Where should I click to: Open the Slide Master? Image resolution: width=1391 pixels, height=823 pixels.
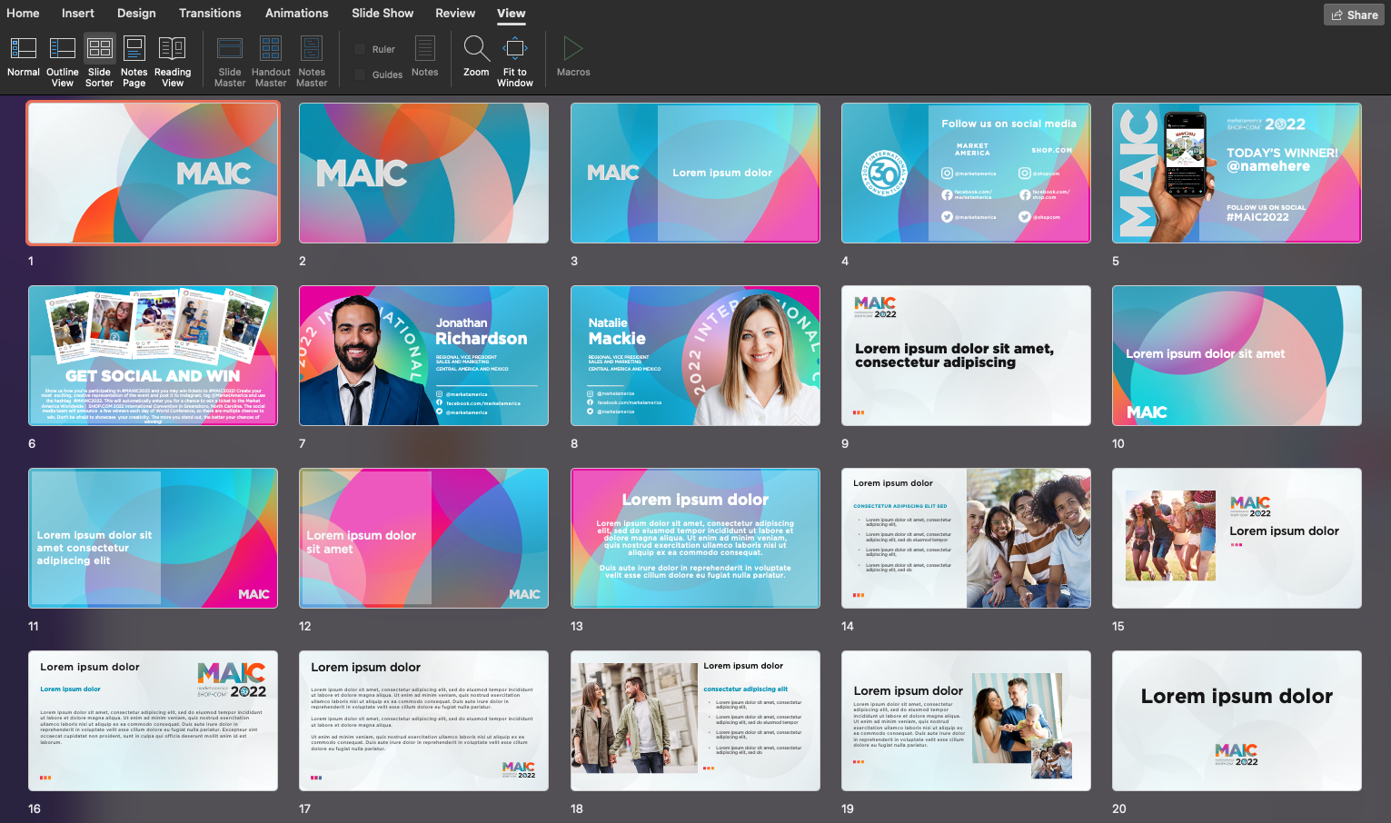[x=230, y=62]
